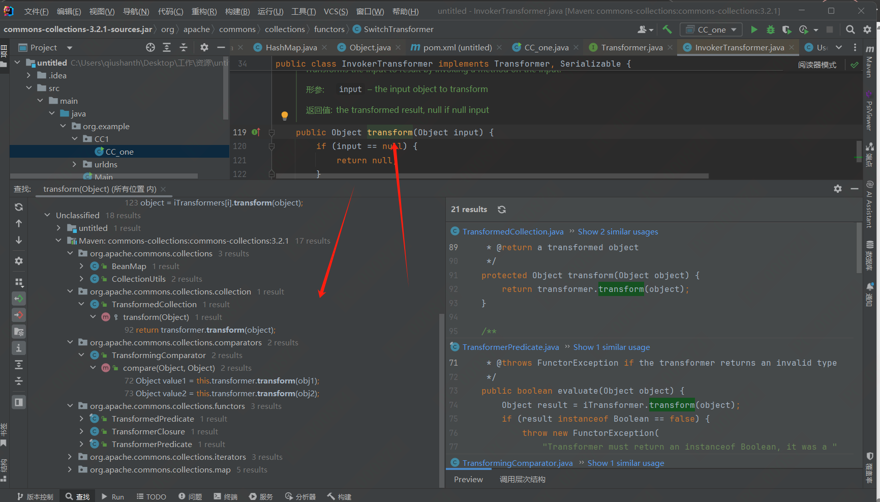Rerun the usage search with refresh icon
Screen dimensions: 880x502
pyautogui.click(x=19, y=207)
